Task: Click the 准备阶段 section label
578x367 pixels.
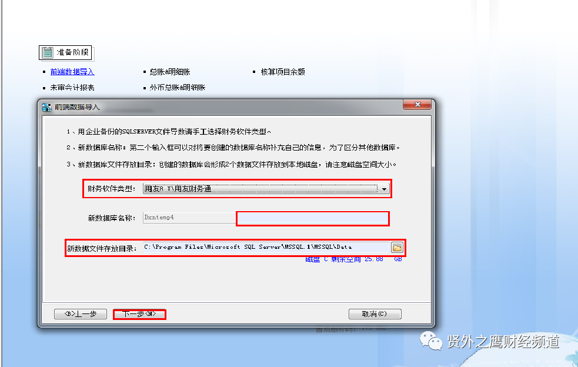Action: click(73, 52)
